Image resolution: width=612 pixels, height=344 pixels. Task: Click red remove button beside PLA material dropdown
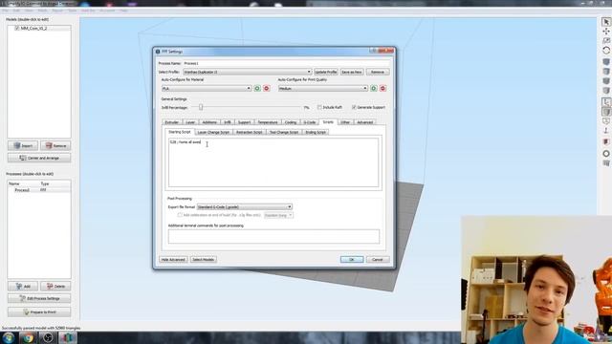267,89
